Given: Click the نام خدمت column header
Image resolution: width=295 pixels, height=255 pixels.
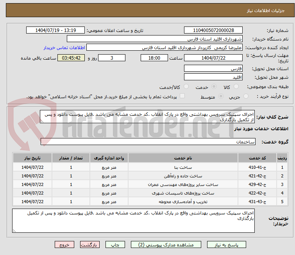Looking at the screenshot, I should point(183,158).
